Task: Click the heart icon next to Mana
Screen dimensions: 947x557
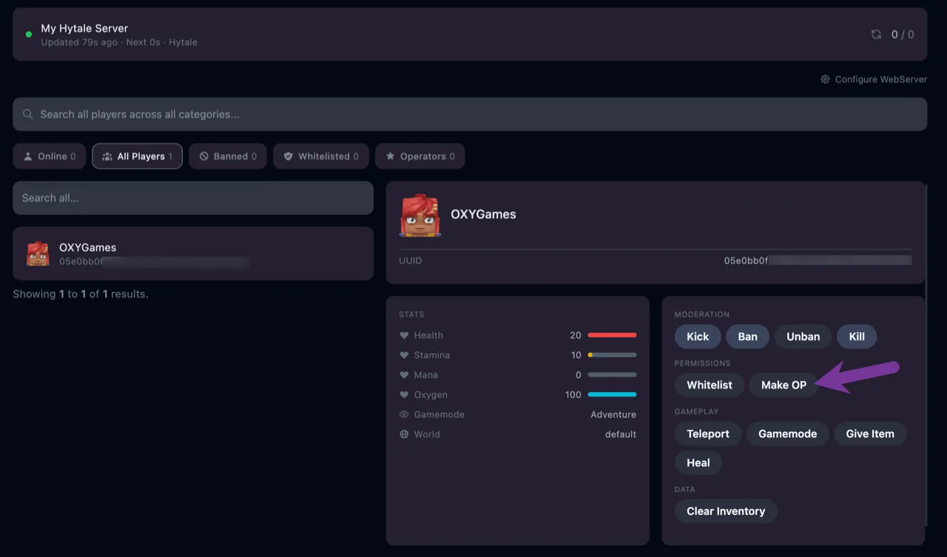Action: (x=404, y=375)
